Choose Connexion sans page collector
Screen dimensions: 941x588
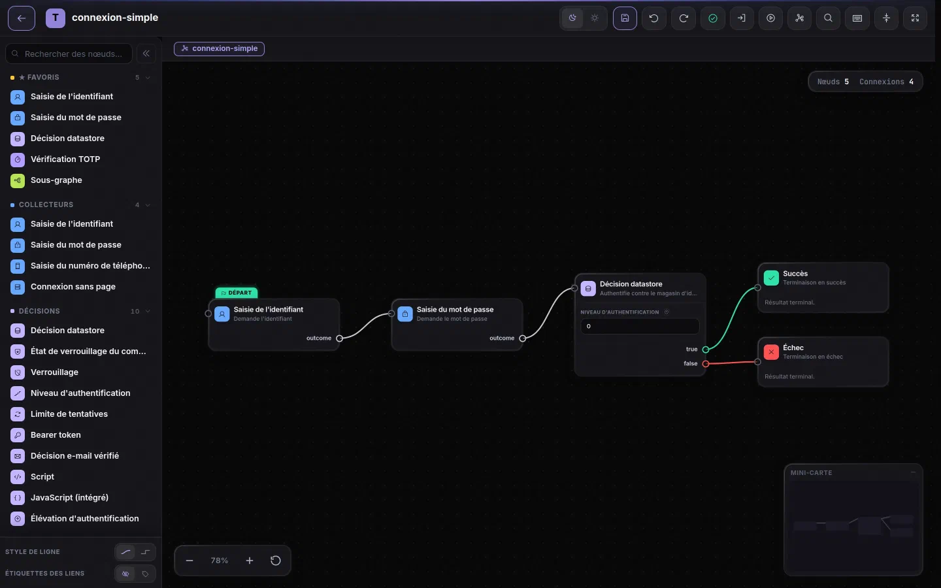pos(80,287)
